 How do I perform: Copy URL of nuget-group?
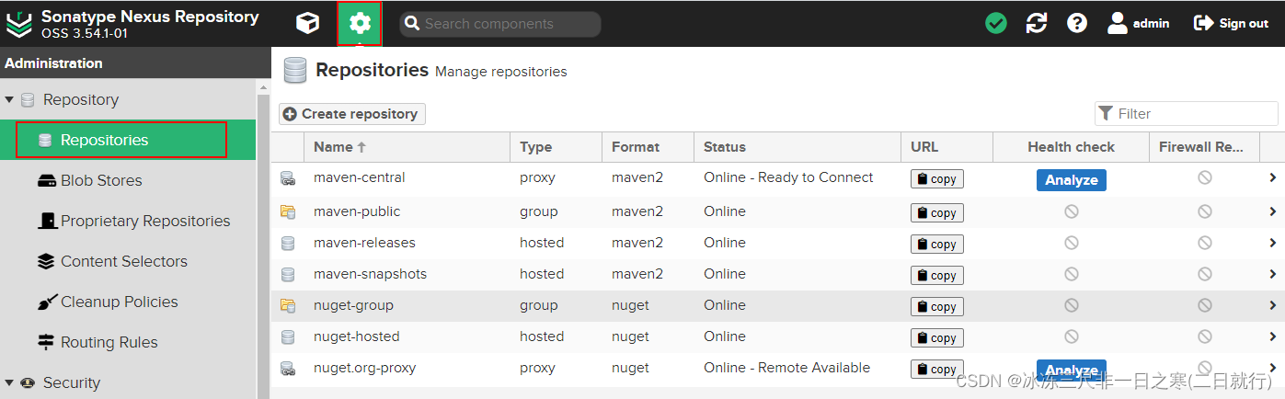pyautogui.click(x=937, y=306)
